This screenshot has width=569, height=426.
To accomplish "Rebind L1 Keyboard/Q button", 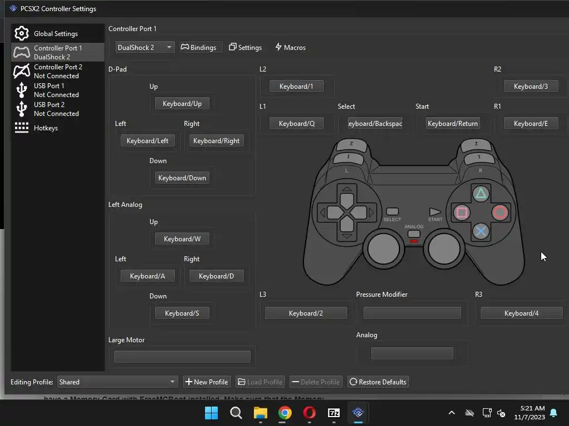I will click(x=296, y=124).
